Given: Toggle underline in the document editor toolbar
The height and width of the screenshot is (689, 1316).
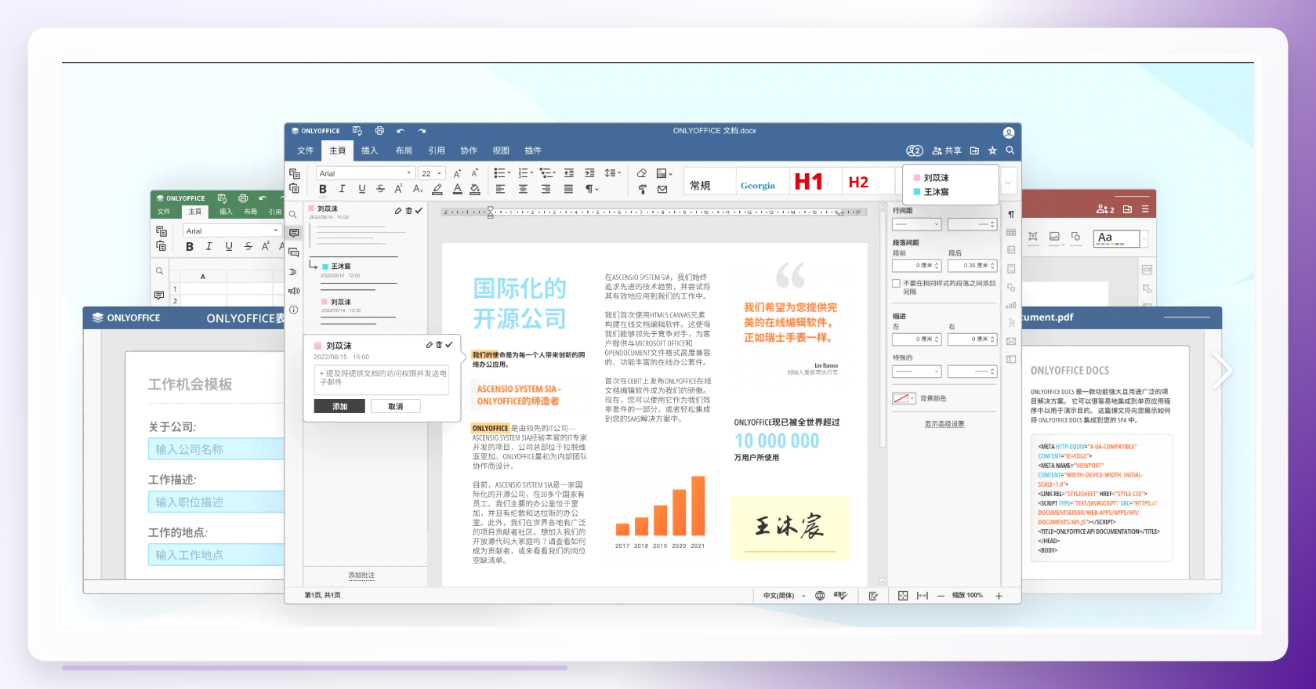Looking at the screenshot, I should (361, 189).
